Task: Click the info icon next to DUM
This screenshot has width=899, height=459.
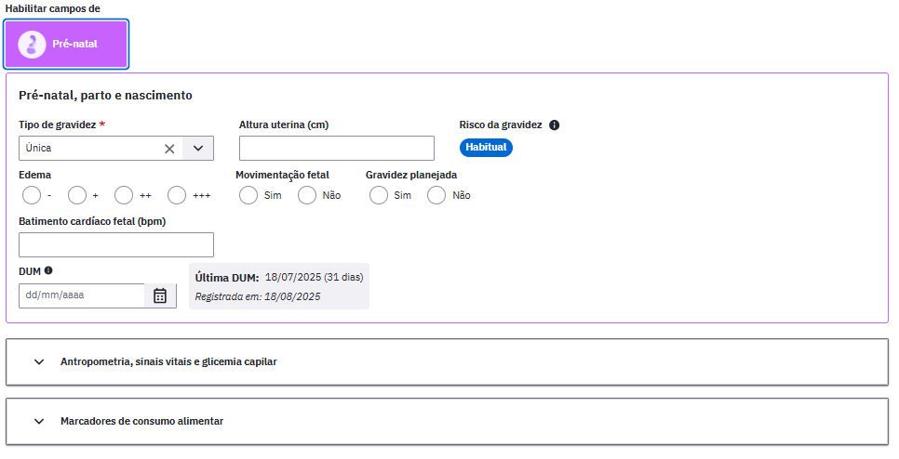Action: point(48,270)
